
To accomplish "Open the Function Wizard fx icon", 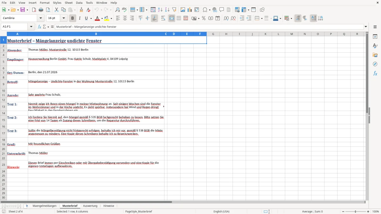I will tap(40, 27).
